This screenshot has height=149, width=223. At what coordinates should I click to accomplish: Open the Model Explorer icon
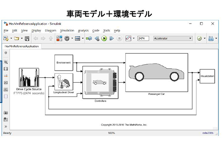pos(77,38)
